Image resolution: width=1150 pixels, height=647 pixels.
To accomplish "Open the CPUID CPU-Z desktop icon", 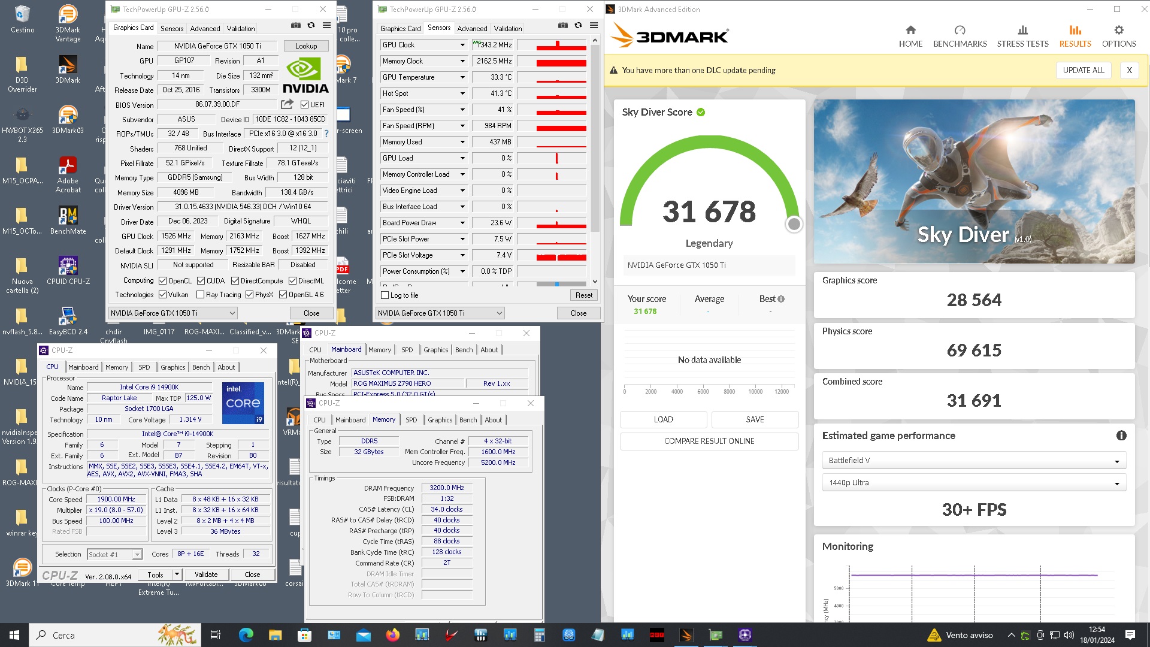I will 68,271.
